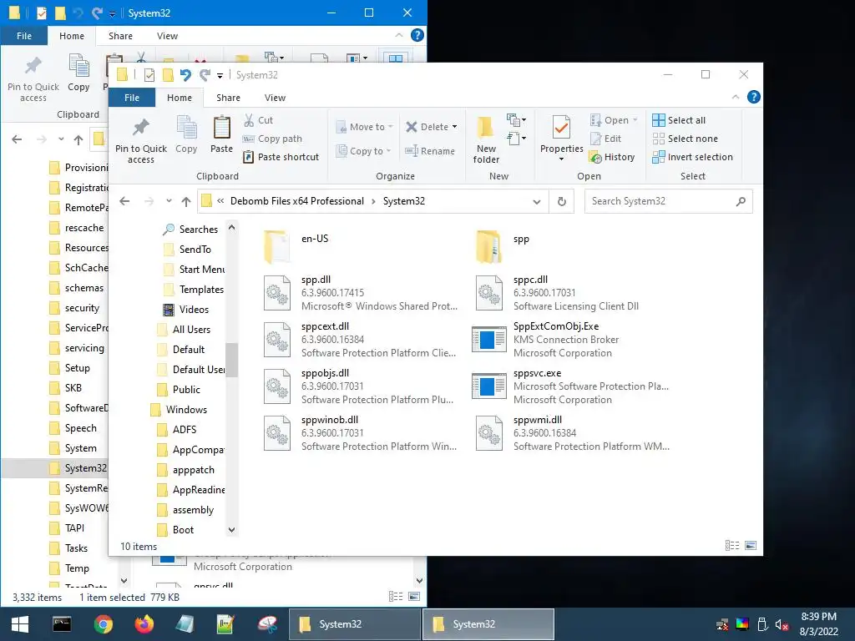Viewport: 855px width, 641px height.
Task: Collapse the ribbon using the chevron in front window
Action: pos(736,97)
